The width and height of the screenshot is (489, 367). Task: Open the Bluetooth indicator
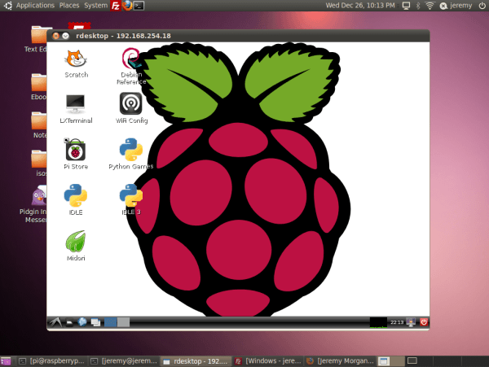[x=418, y=6]
